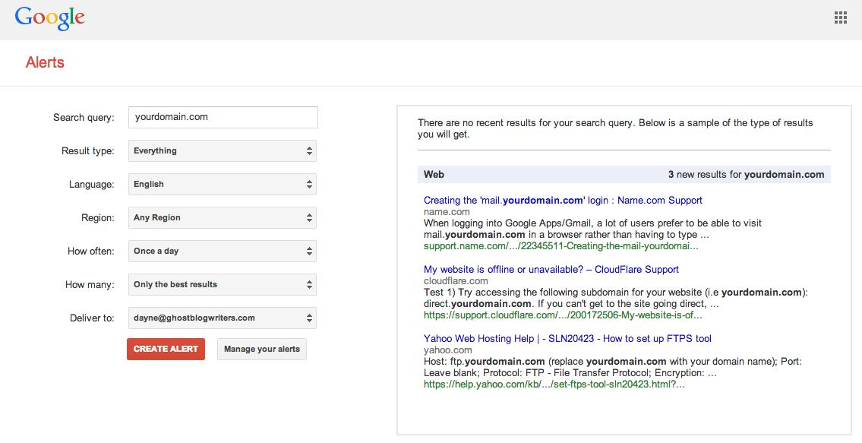This screenshot has width=862, height=443.
Task: Open the Region dropdown showing Any Region
Action: point(222,218)
